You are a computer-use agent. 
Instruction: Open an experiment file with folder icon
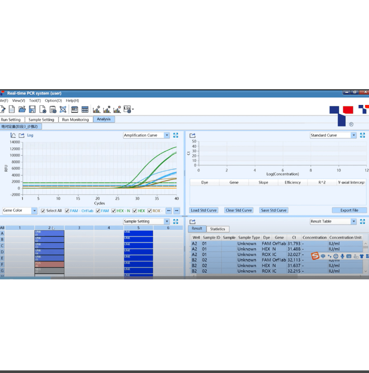[x=22, y=109]
